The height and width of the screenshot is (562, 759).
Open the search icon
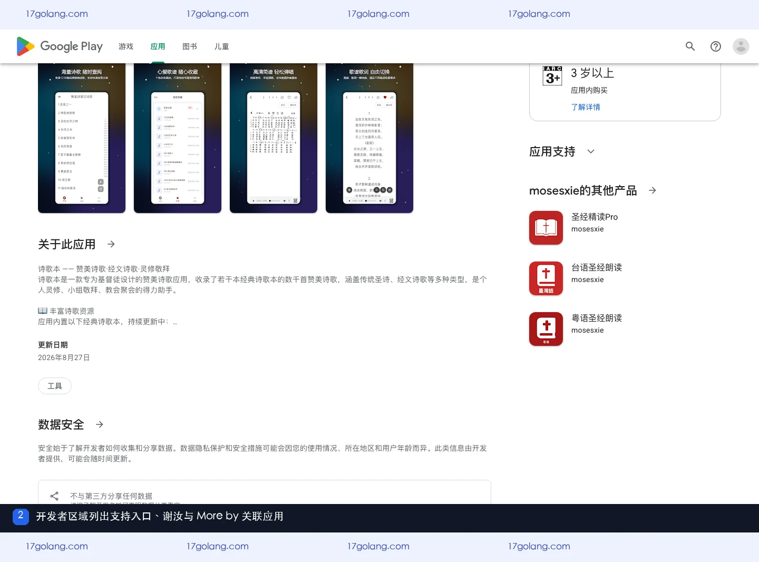click(690, 46)
